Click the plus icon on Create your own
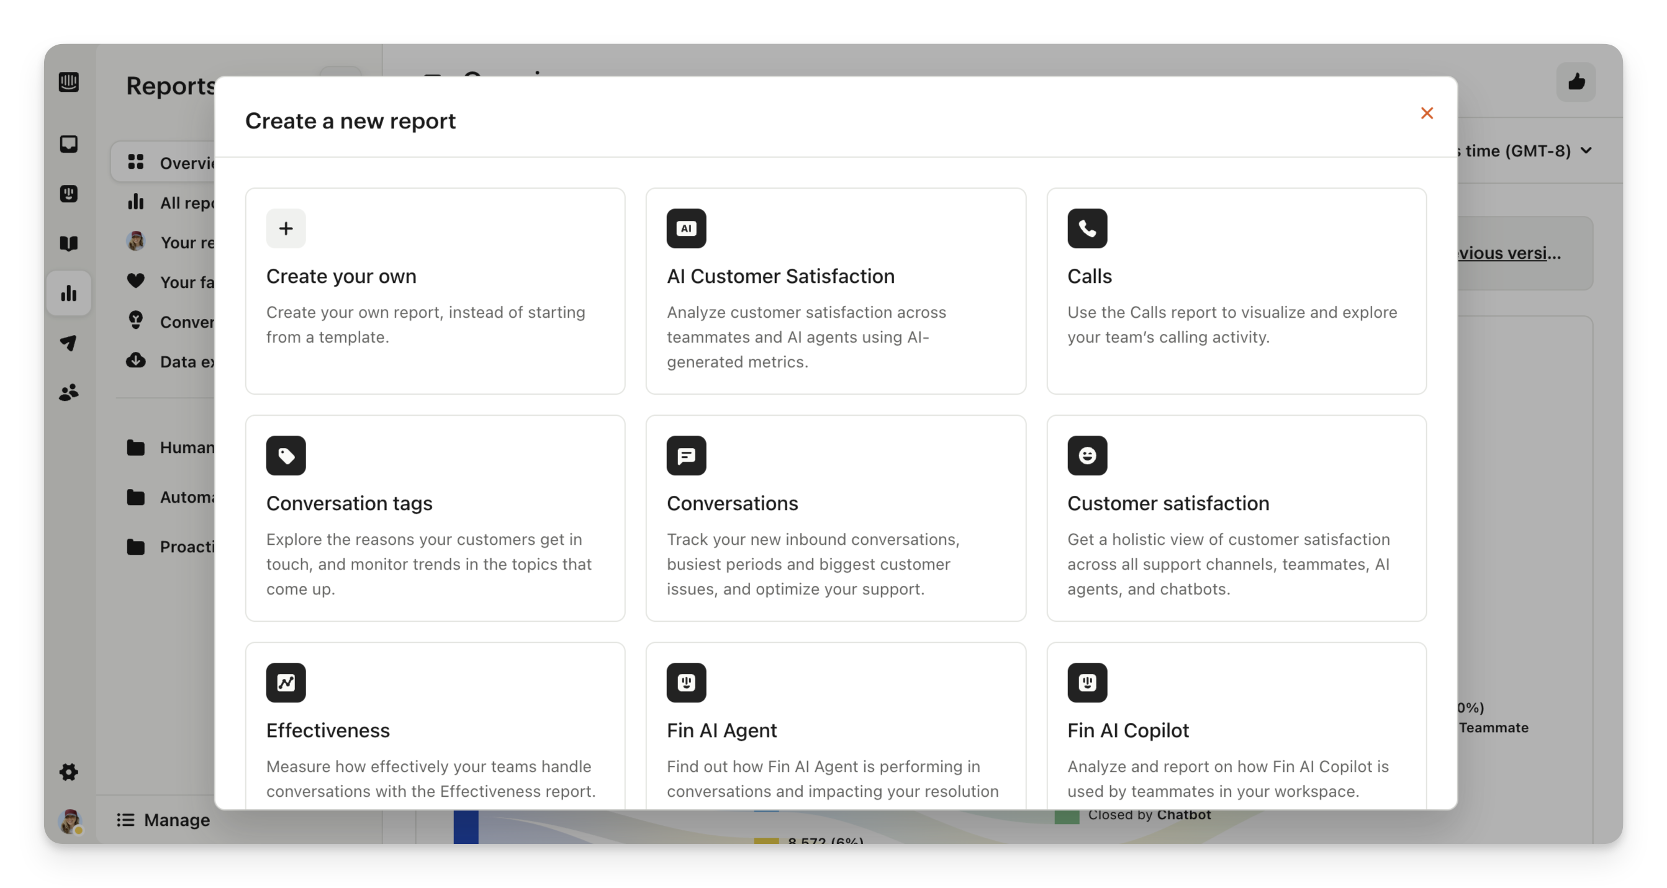1667x888 pixels. 286,228
